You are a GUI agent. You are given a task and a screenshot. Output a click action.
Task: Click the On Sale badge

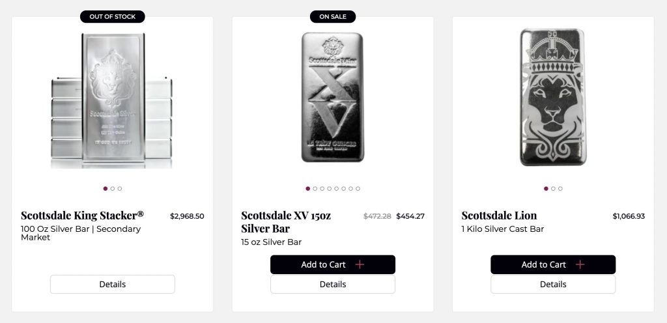pyautogui.click(x=333, y=16)
